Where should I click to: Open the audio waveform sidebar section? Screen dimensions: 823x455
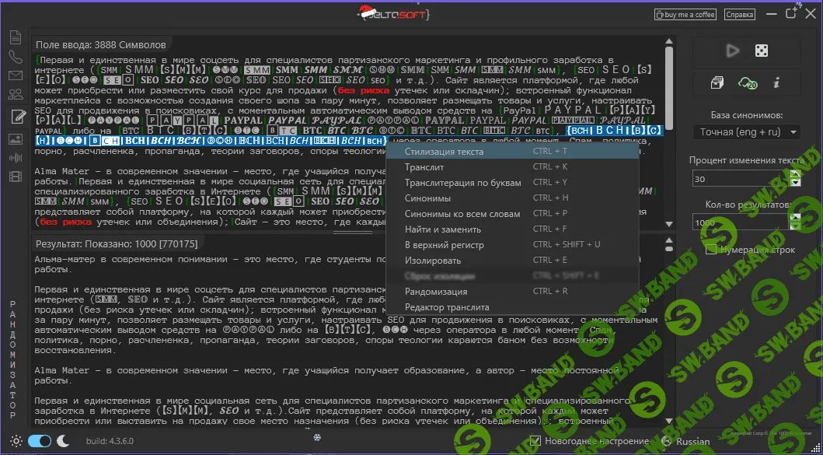pos(16,158)
